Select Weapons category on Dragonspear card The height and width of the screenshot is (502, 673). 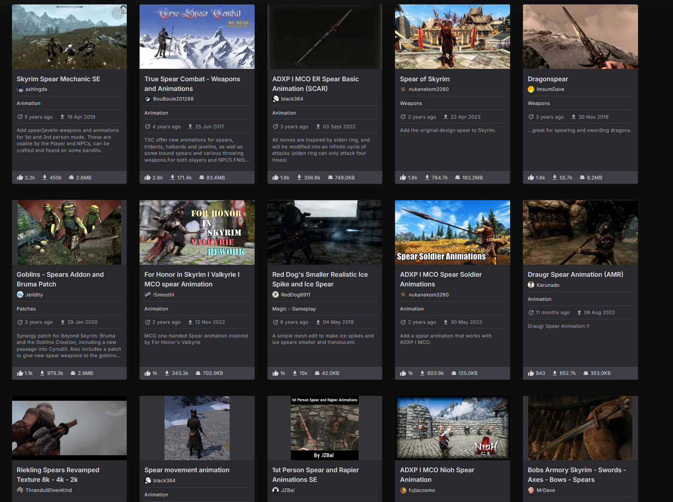pos(539,103)
